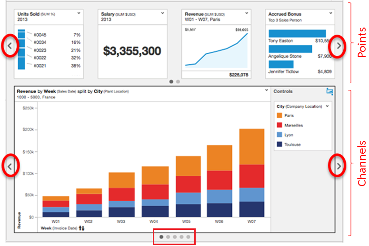The image size is (369, 246).
Task: Advance channels with the right arrow
Action: click(x=338, y=166)
